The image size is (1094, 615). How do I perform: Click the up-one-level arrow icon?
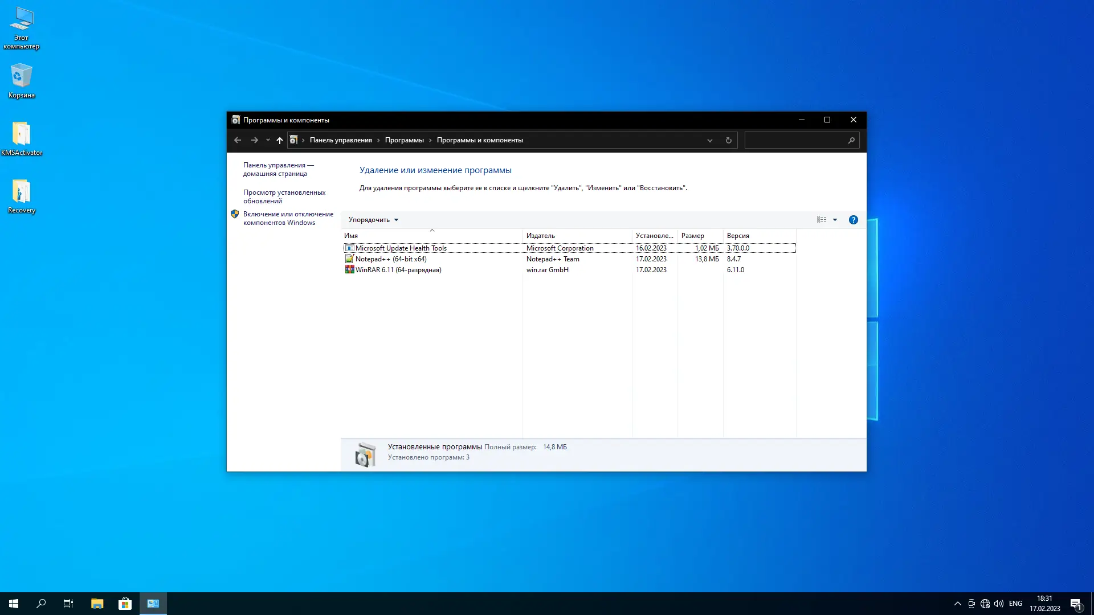279,140
